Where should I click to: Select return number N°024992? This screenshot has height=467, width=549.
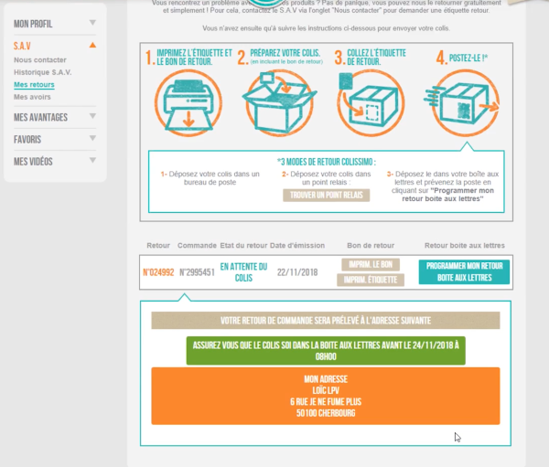[x=158, y=272]
